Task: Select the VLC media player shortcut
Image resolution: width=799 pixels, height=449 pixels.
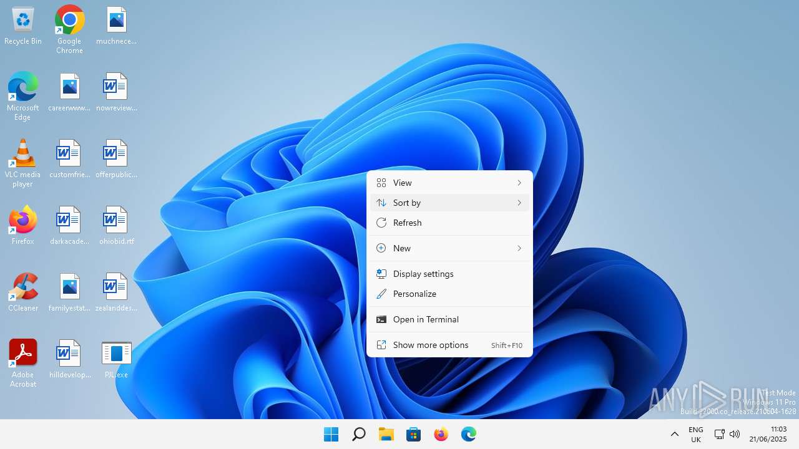Action: click(23, 163)
